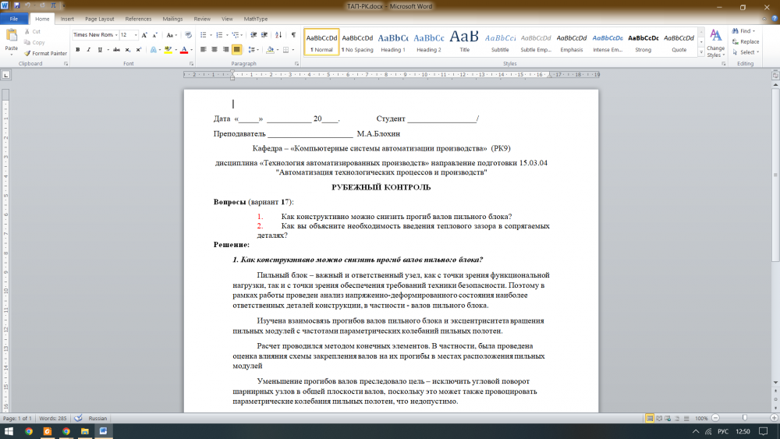Start a bulleted list
This screenshot has width=780, height=439.
point(204,35)
